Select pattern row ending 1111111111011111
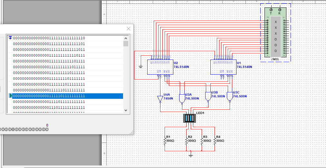The image size is (326, 168). point(68,67)
